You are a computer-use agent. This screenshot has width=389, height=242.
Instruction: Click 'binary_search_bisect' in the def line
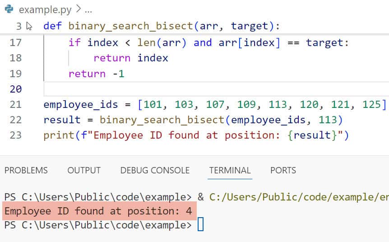[131, 26]
